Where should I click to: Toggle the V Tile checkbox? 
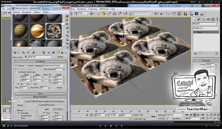[50, 80]
